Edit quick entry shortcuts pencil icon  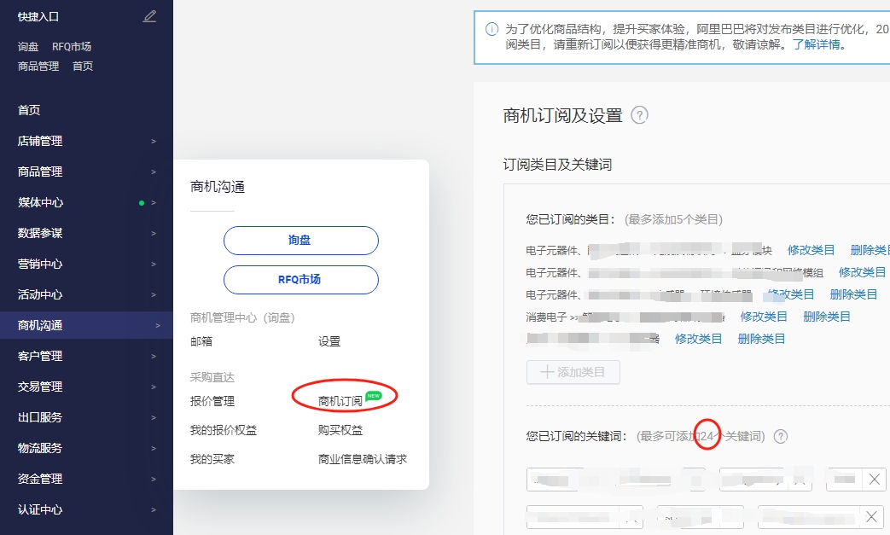(x=149, y=16)
